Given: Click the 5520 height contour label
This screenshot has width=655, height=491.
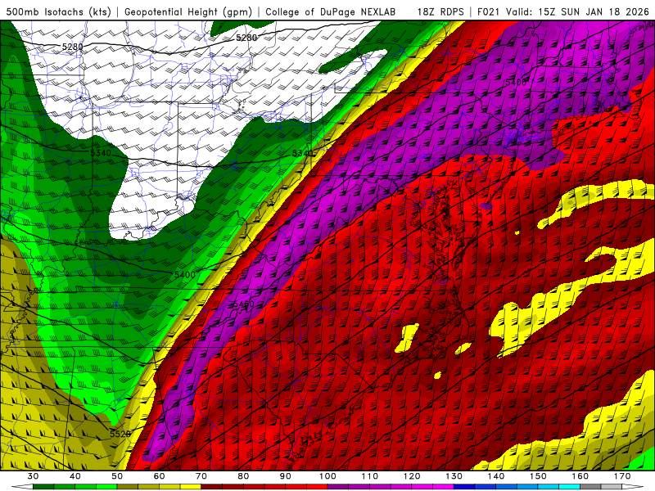Looking at the screenshot, I should point(120,434).
